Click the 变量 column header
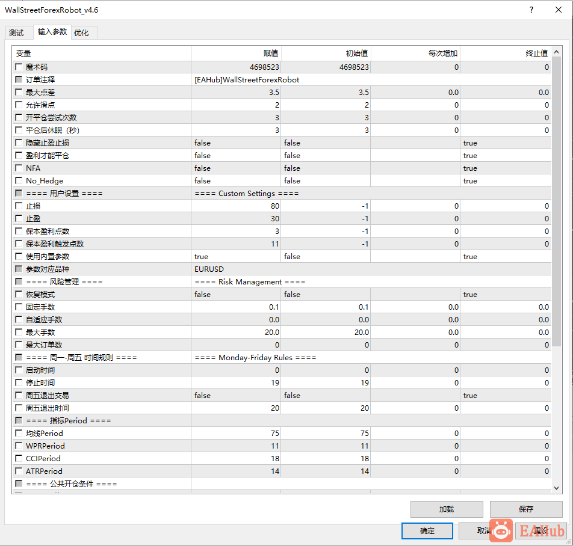This screenshot has height=546, width=573. pyautogui.click(x=102, y=54)
